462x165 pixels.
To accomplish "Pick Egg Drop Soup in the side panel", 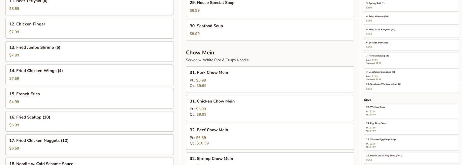I will [x=411, y=127].
